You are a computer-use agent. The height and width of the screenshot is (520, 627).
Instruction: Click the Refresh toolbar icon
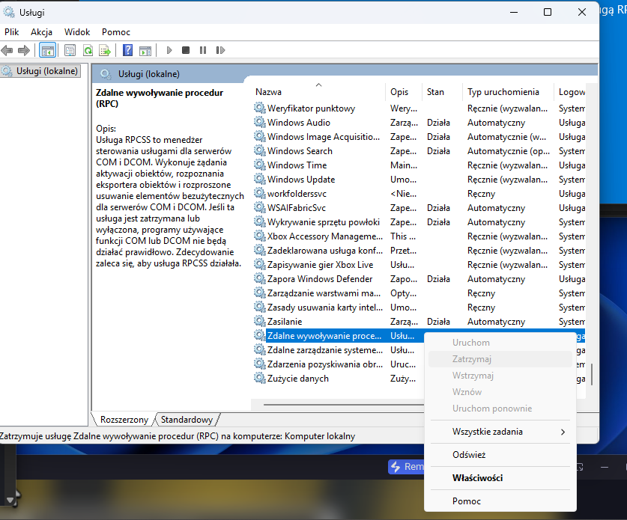pos(88,50)
